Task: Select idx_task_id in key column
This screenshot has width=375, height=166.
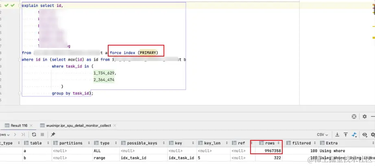Action: [181, 158]
